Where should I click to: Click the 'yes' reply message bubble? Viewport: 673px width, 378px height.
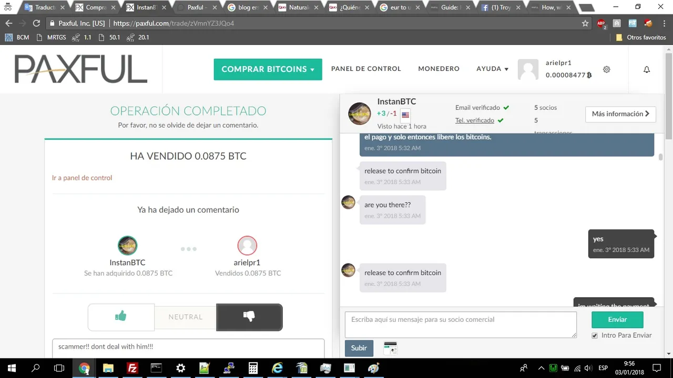pos(621,244)
